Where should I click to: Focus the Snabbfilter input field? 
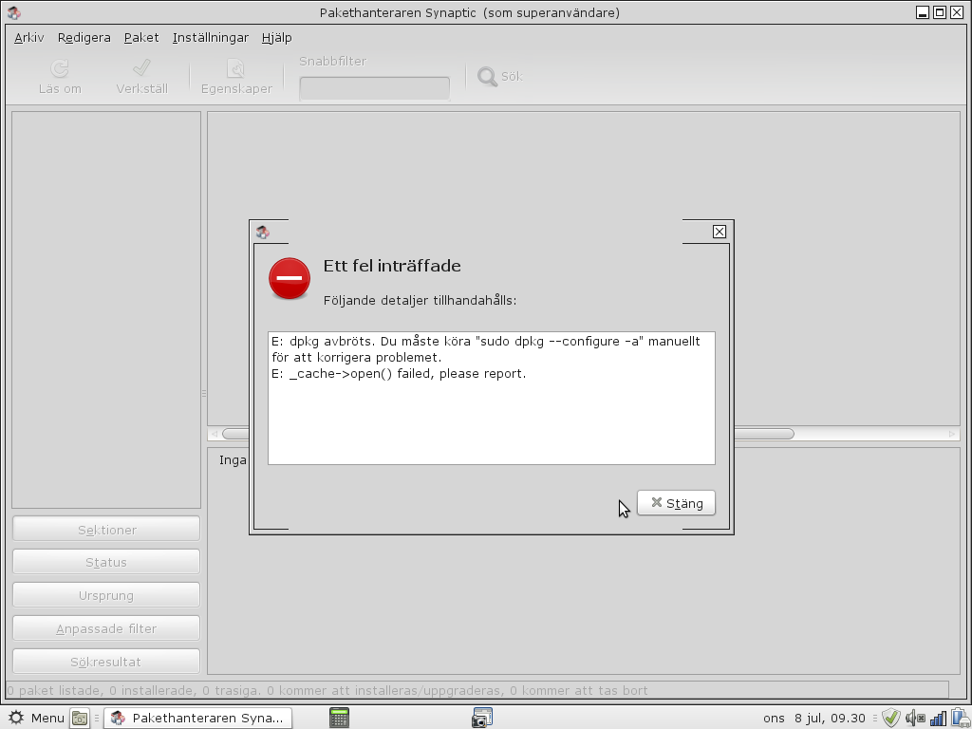pos(374,88)
